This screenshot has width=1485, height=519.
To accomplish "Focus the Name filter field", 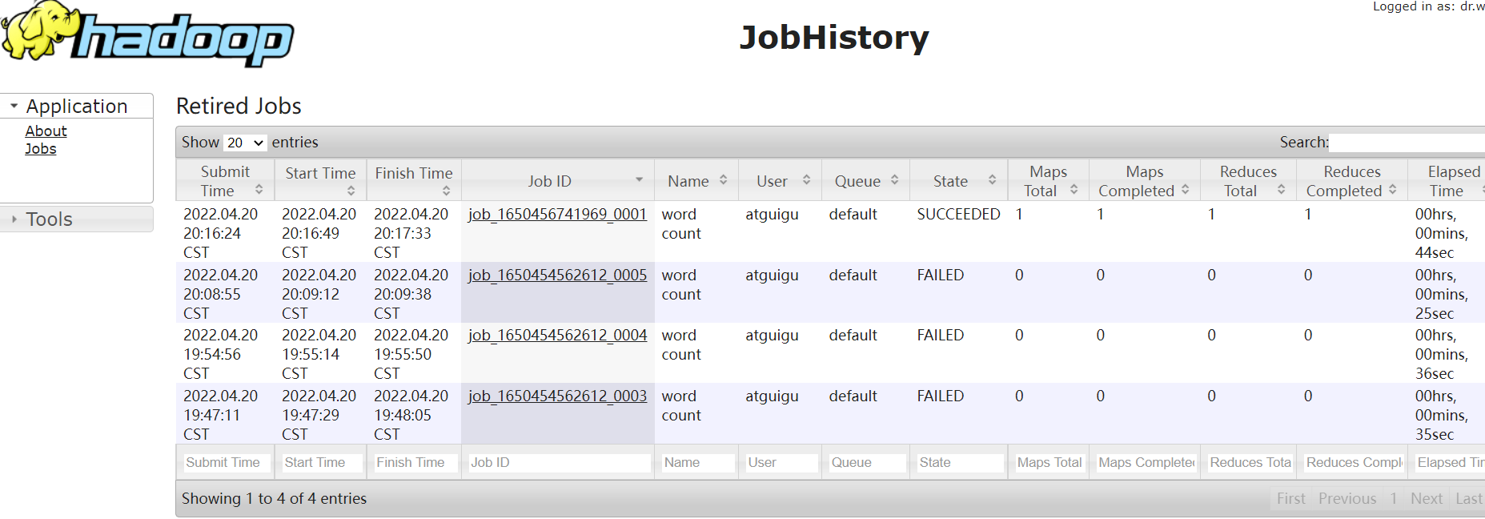I will click(x=696, y=463).
